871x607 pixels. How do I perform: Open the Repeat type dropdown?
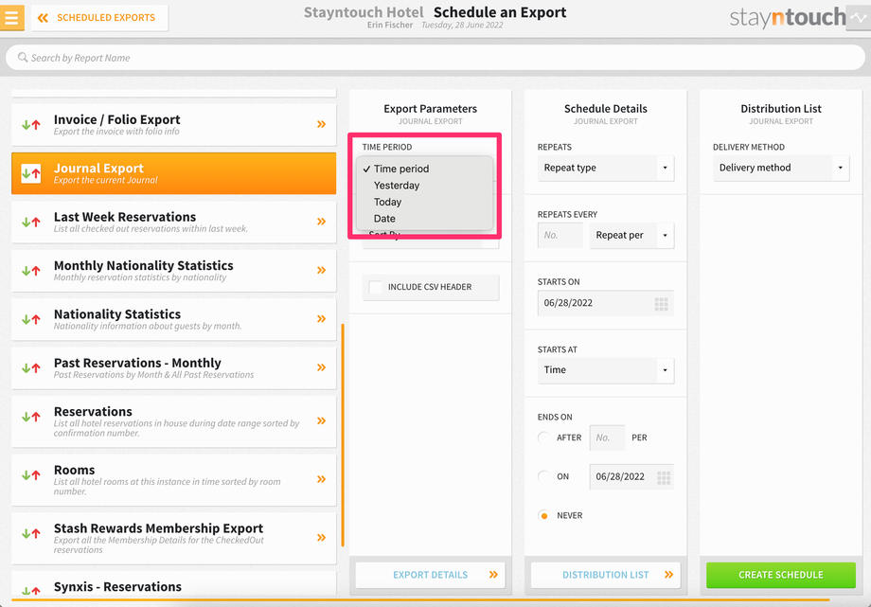(606, 168)
